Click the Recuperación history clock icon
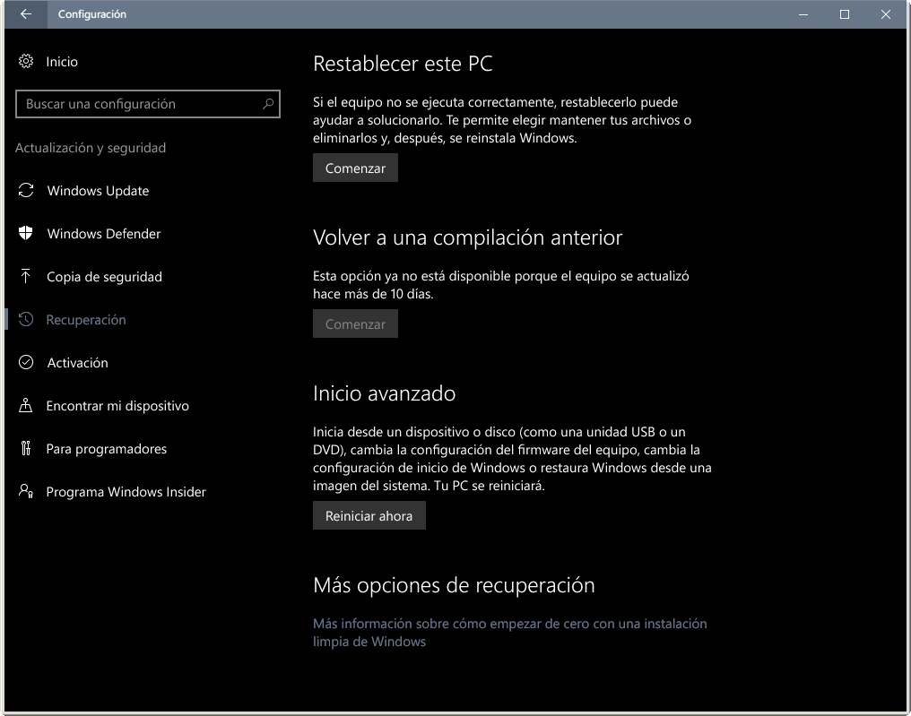 (x=26, y=319)
